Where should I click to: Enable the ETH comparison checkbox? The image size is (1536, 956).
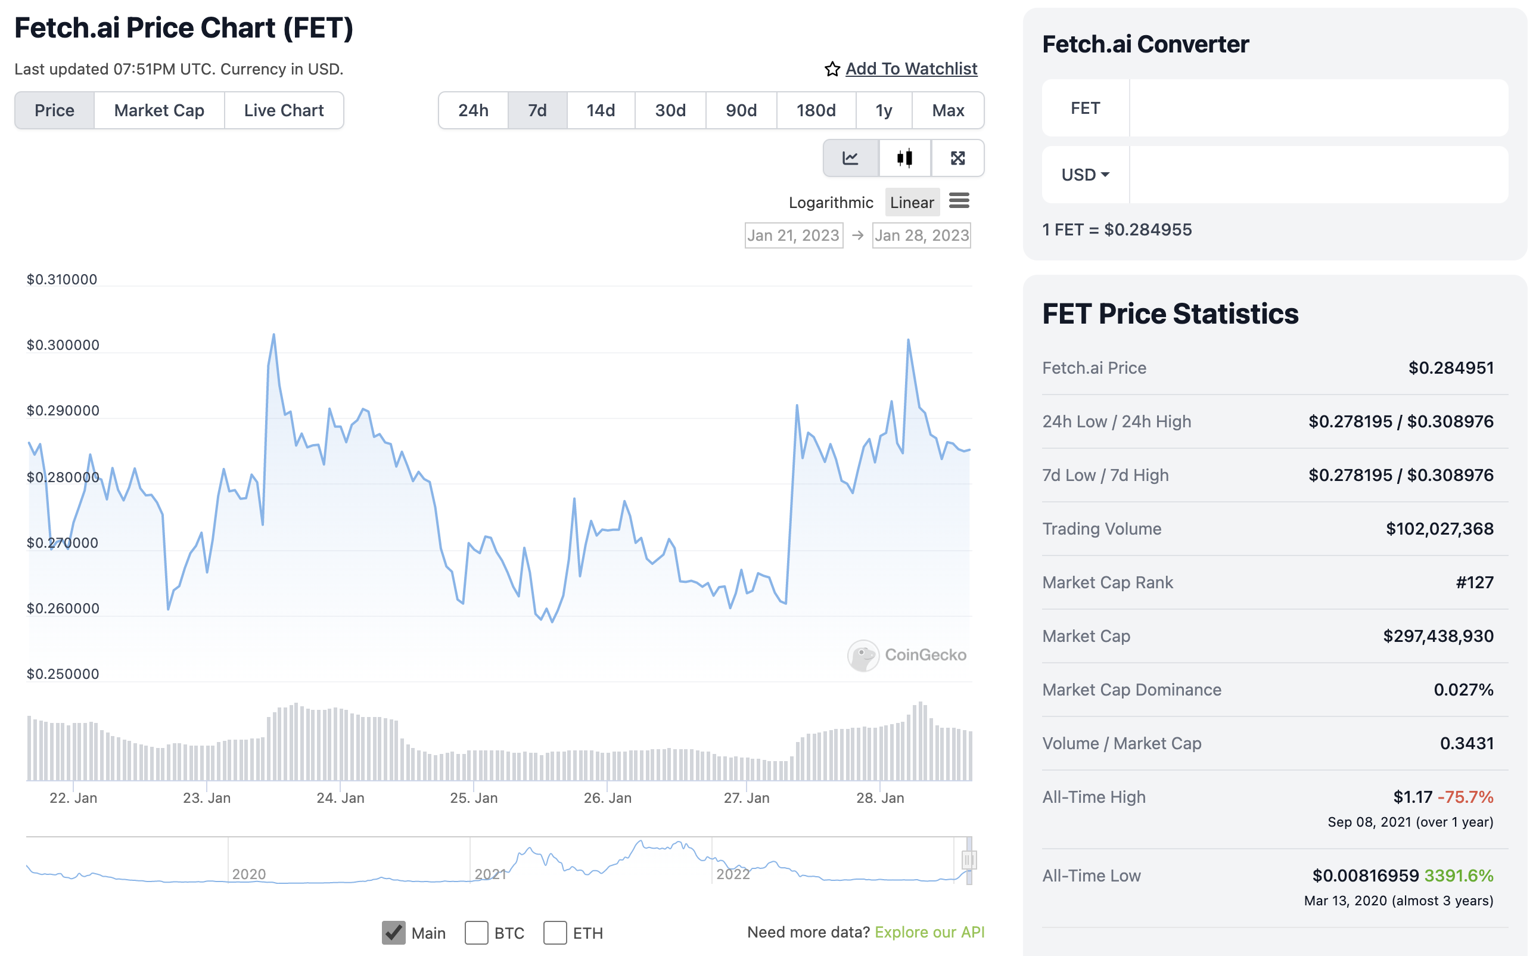554,933
